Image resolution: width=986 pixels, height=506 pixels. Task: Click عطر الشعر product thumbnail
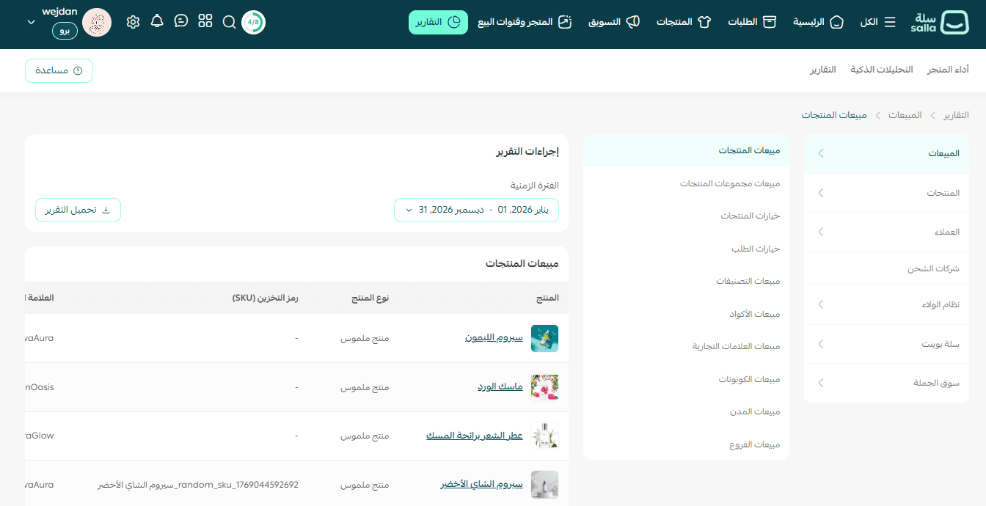click(545, 436)
